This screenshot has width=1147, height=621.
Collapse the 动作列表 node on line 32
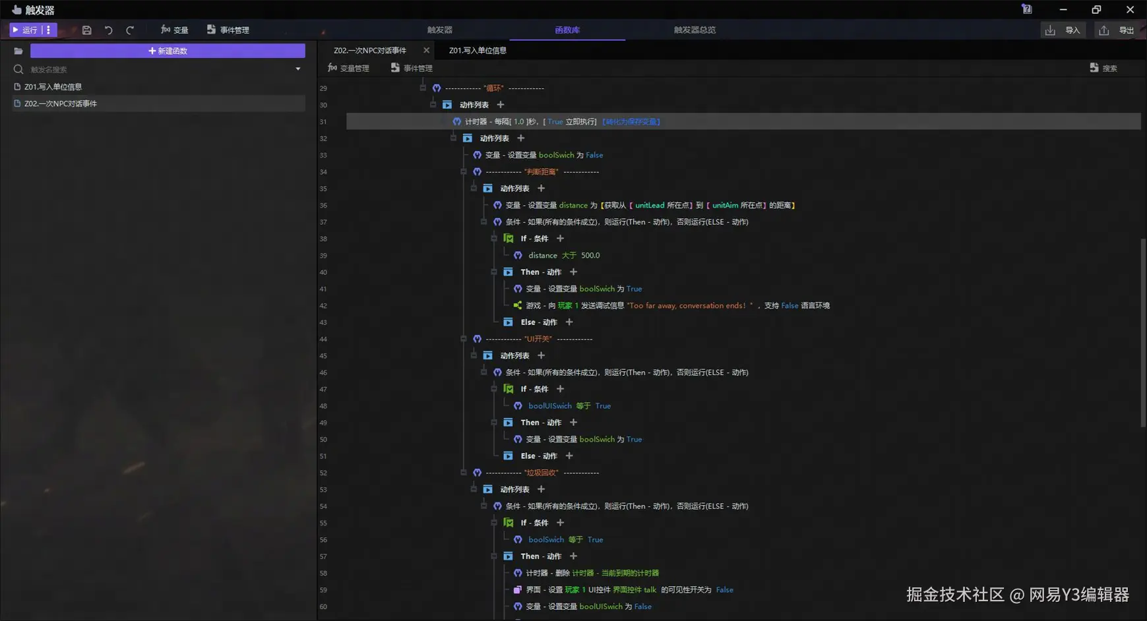pos(454,138)
